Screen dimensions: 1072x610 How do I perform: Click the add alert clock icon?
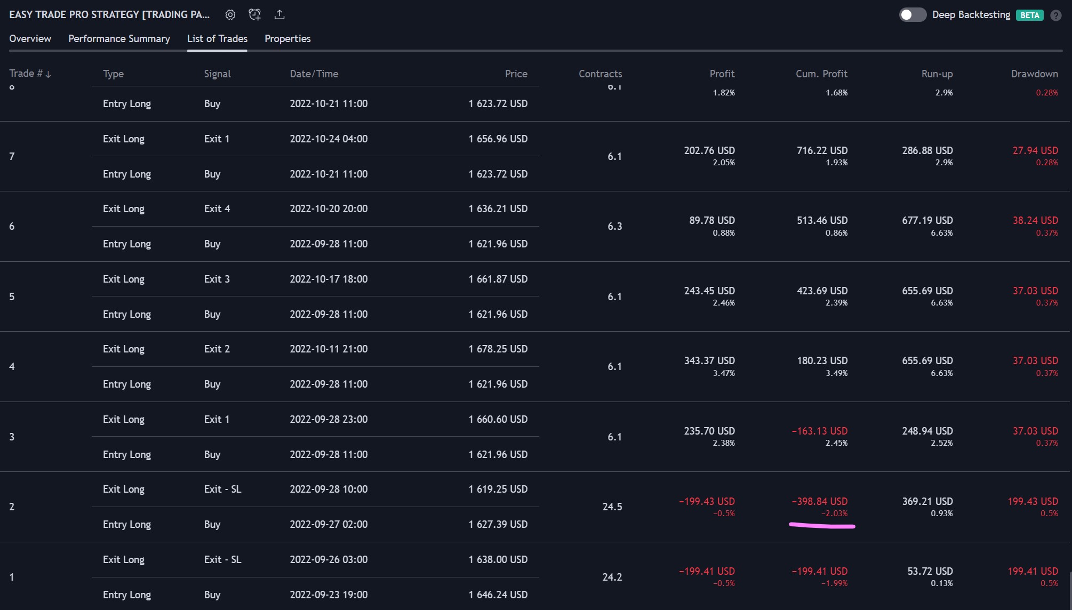(254, 15)
